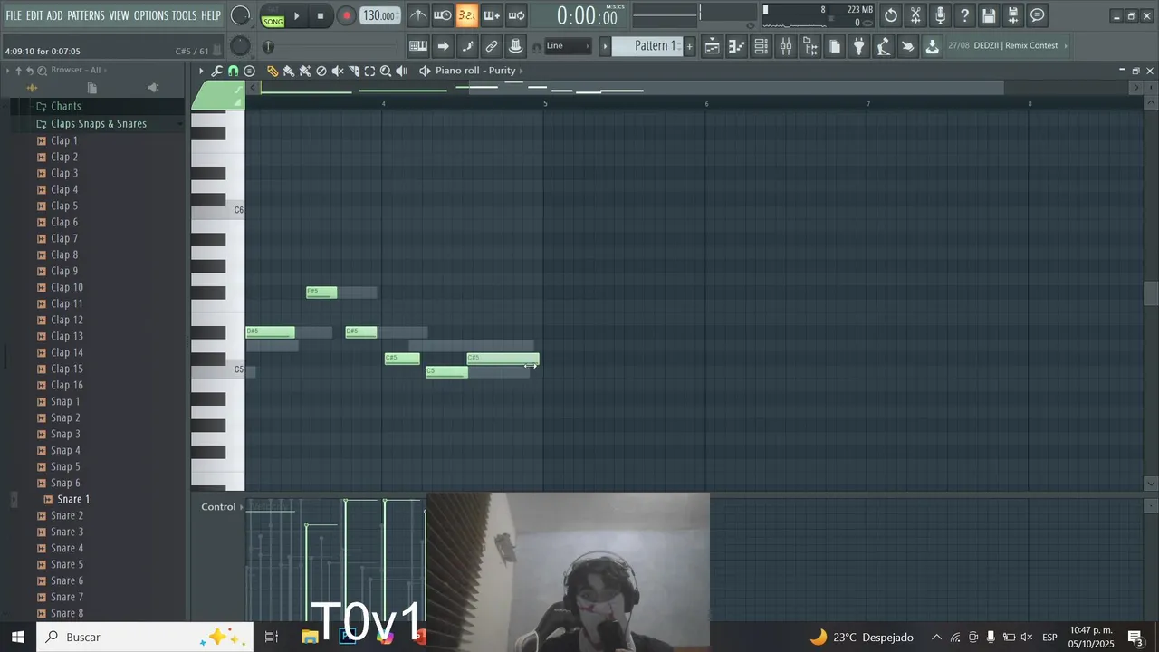Open File Explorer from the taskbar
Viewport: 1159px width, 652px height.
click(x=310, y=637)
